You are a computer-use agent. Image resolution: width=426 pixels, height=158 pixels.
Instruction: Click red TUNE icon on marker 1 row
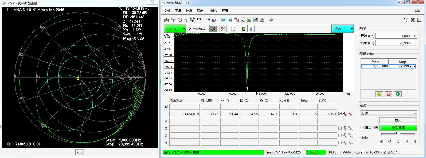350,114
